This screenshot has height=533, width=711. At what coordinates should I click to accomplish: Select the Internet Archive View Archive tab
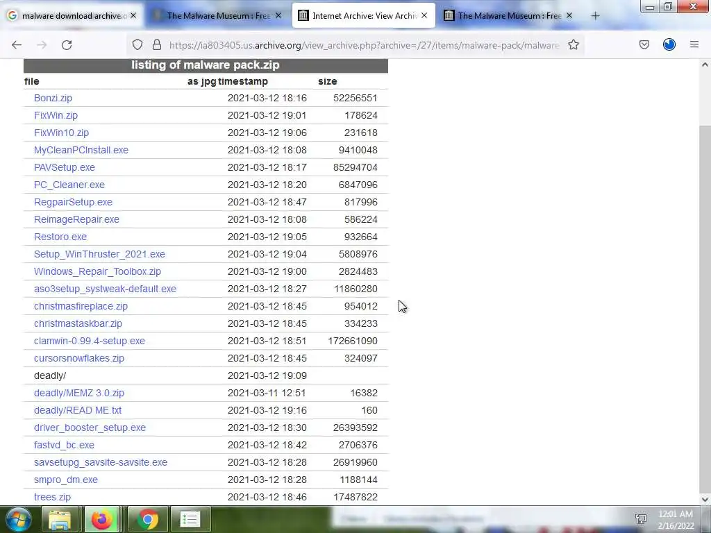[x=363, y=15]
